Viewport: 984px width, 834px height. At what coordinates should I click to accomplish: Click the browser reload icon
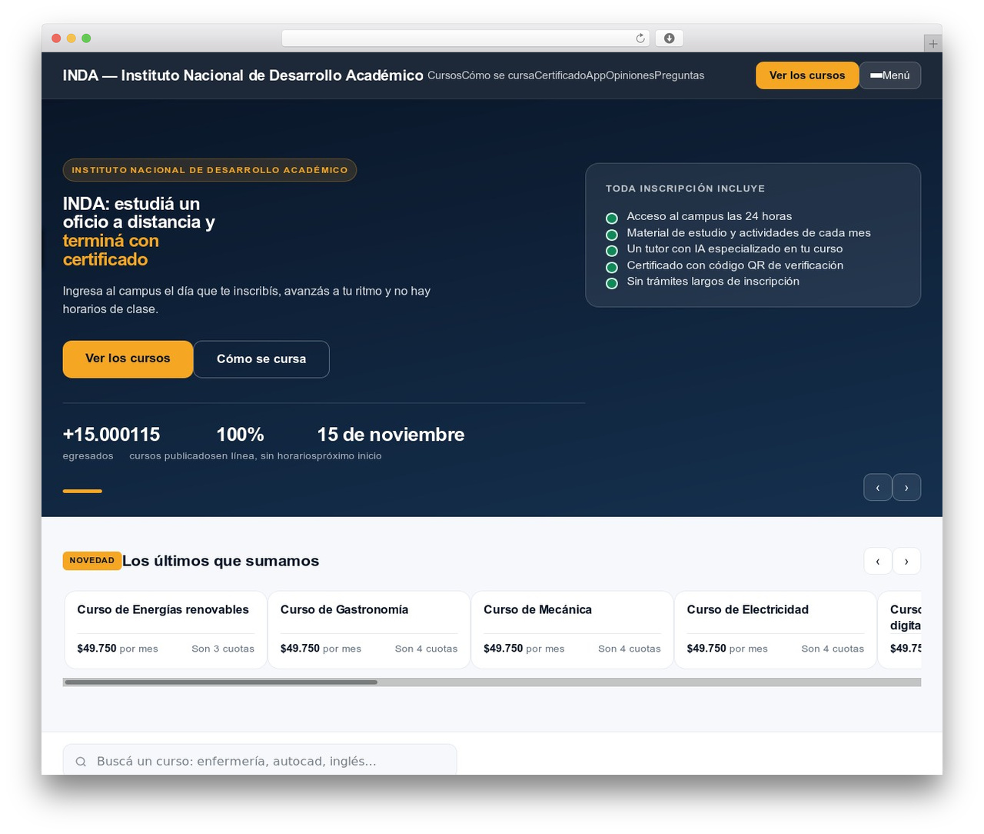point(640,38)
